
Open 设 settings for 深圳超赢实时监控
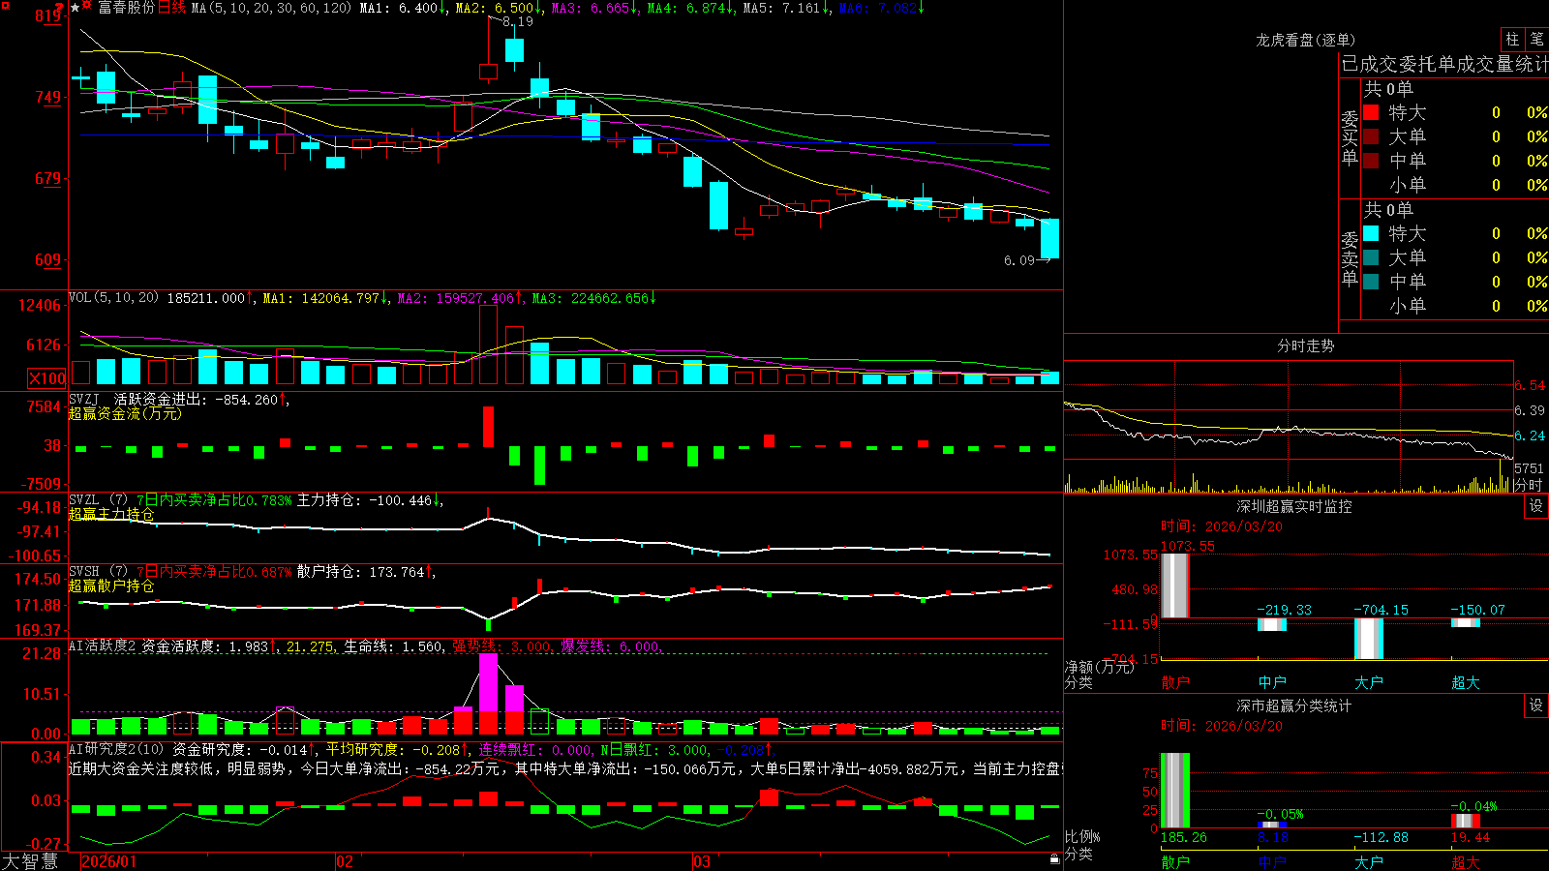(x=1536, y=506)
